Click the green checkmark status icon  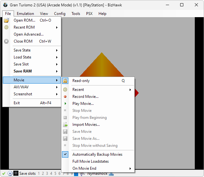[4, 174]
